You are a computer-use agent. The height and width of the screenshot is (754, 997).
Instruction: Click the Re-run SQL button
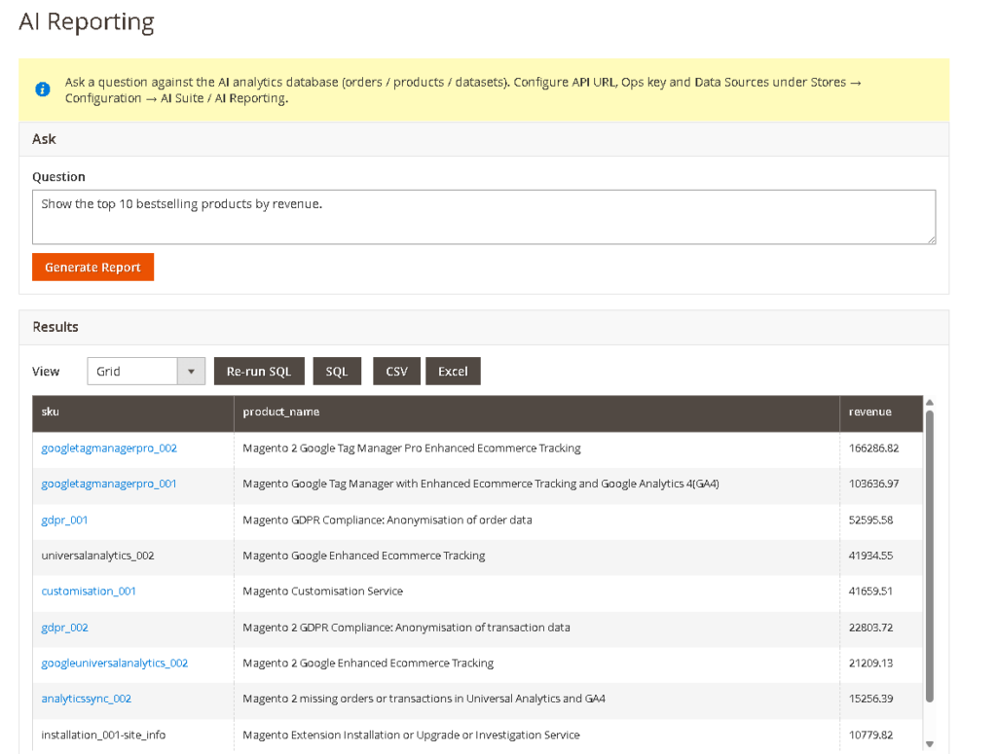coord(259,371)
